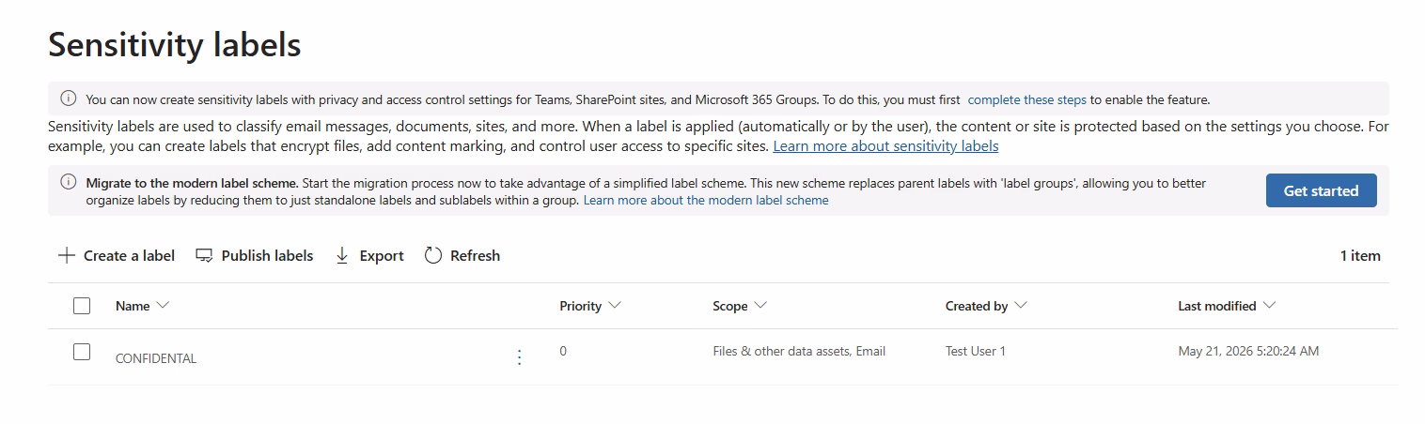Click info icon in the privacy settings banner
The image size is (1425, 424).
(x=69, y=98)
